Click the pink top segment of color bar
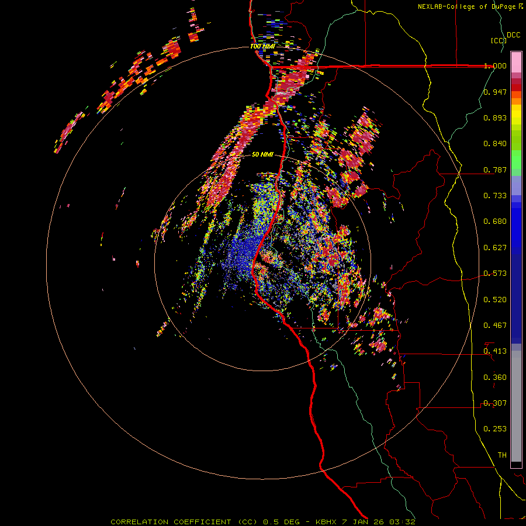Image resolution: width=526 pixels, height=526 pixels. 516,63
